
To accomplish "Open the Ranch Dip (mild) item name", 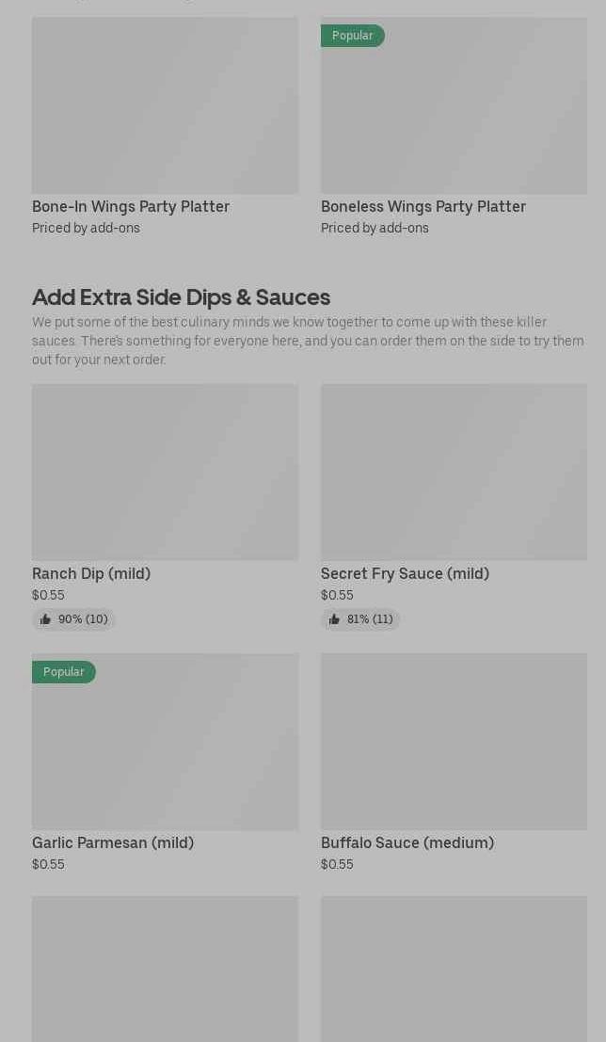I will pos(91,573).
